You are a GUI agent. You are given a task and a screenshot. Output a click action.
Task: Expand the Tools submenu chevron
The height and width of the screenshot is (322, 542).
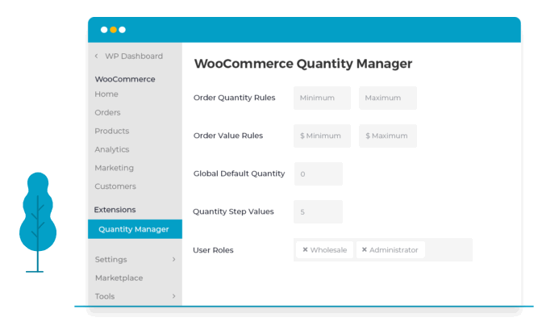pyautogui.click(x=174, y=296)
